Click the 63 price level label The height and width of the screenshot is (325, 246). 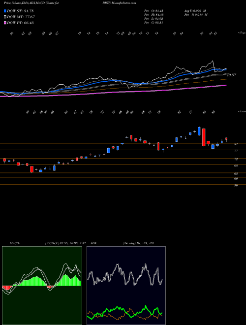pyautogui.click(x=236, y=174)
